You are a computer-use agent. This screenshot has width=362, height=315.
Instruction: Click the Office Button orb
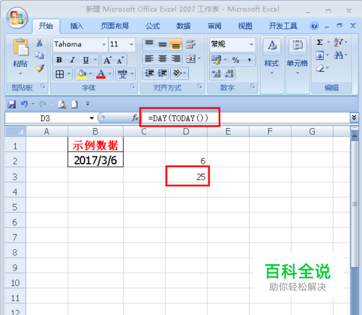(x=17, y=17)
